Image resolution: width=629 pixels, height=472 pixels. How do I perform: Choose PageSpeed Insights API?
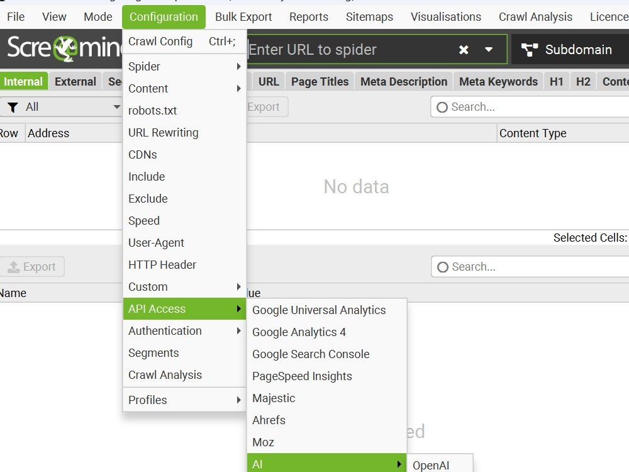pos(327,376)
